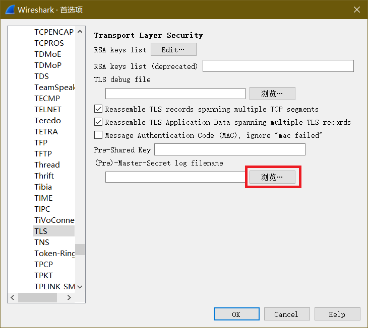Click the OK button

point(236,314)
